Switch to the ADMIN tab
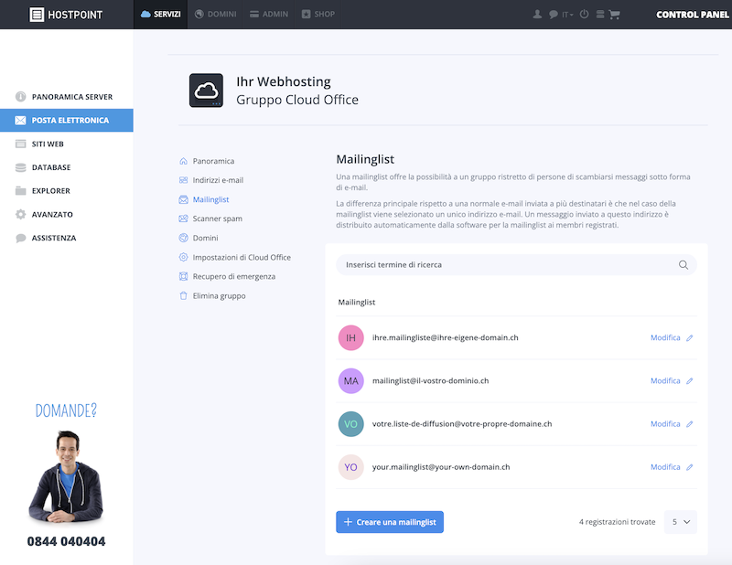732x565 pixels. coord(269,15)
